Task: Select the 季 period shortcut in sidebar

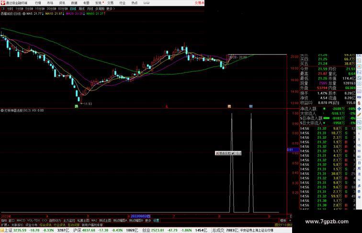Action: pos(359,191)
